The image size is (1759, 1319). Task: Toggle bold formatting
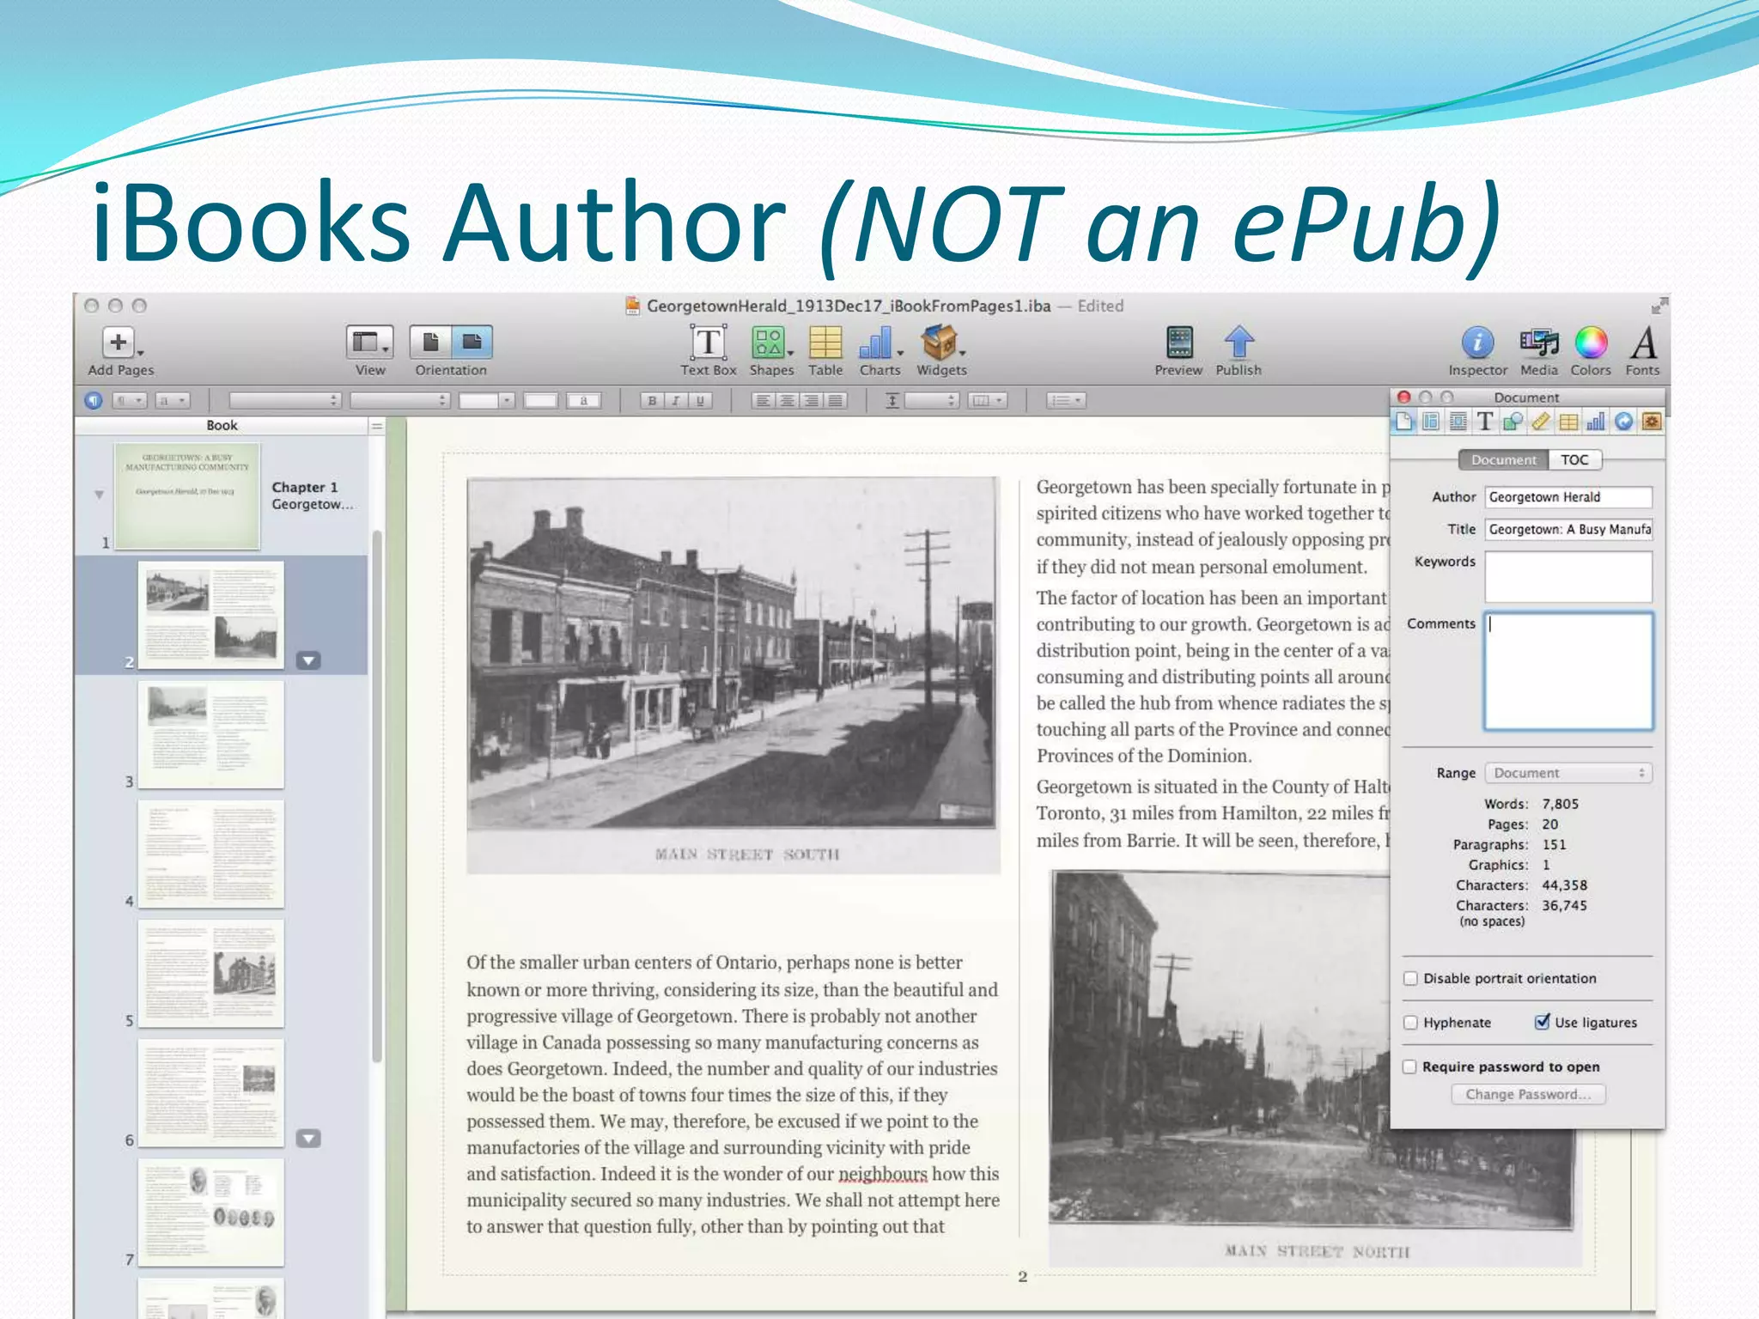tap(652, 400)
